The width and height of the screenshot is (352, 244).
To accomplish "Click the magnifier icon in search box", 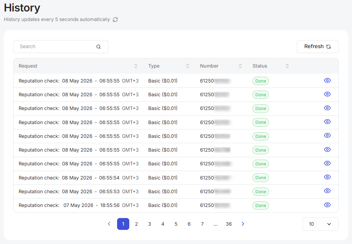I will click(98, 47).
